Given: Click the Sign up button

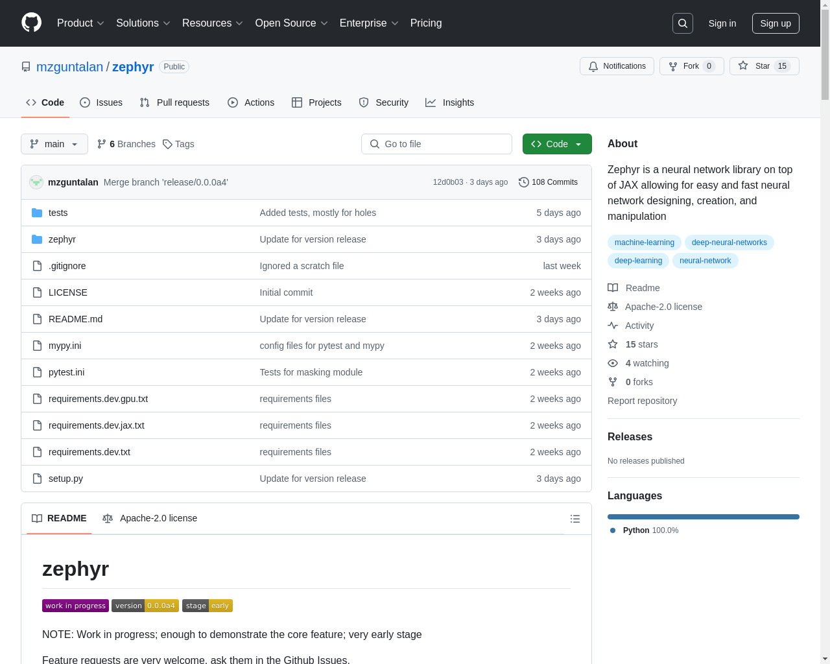Looking at the screenshot, I should (x=776, y=23).
